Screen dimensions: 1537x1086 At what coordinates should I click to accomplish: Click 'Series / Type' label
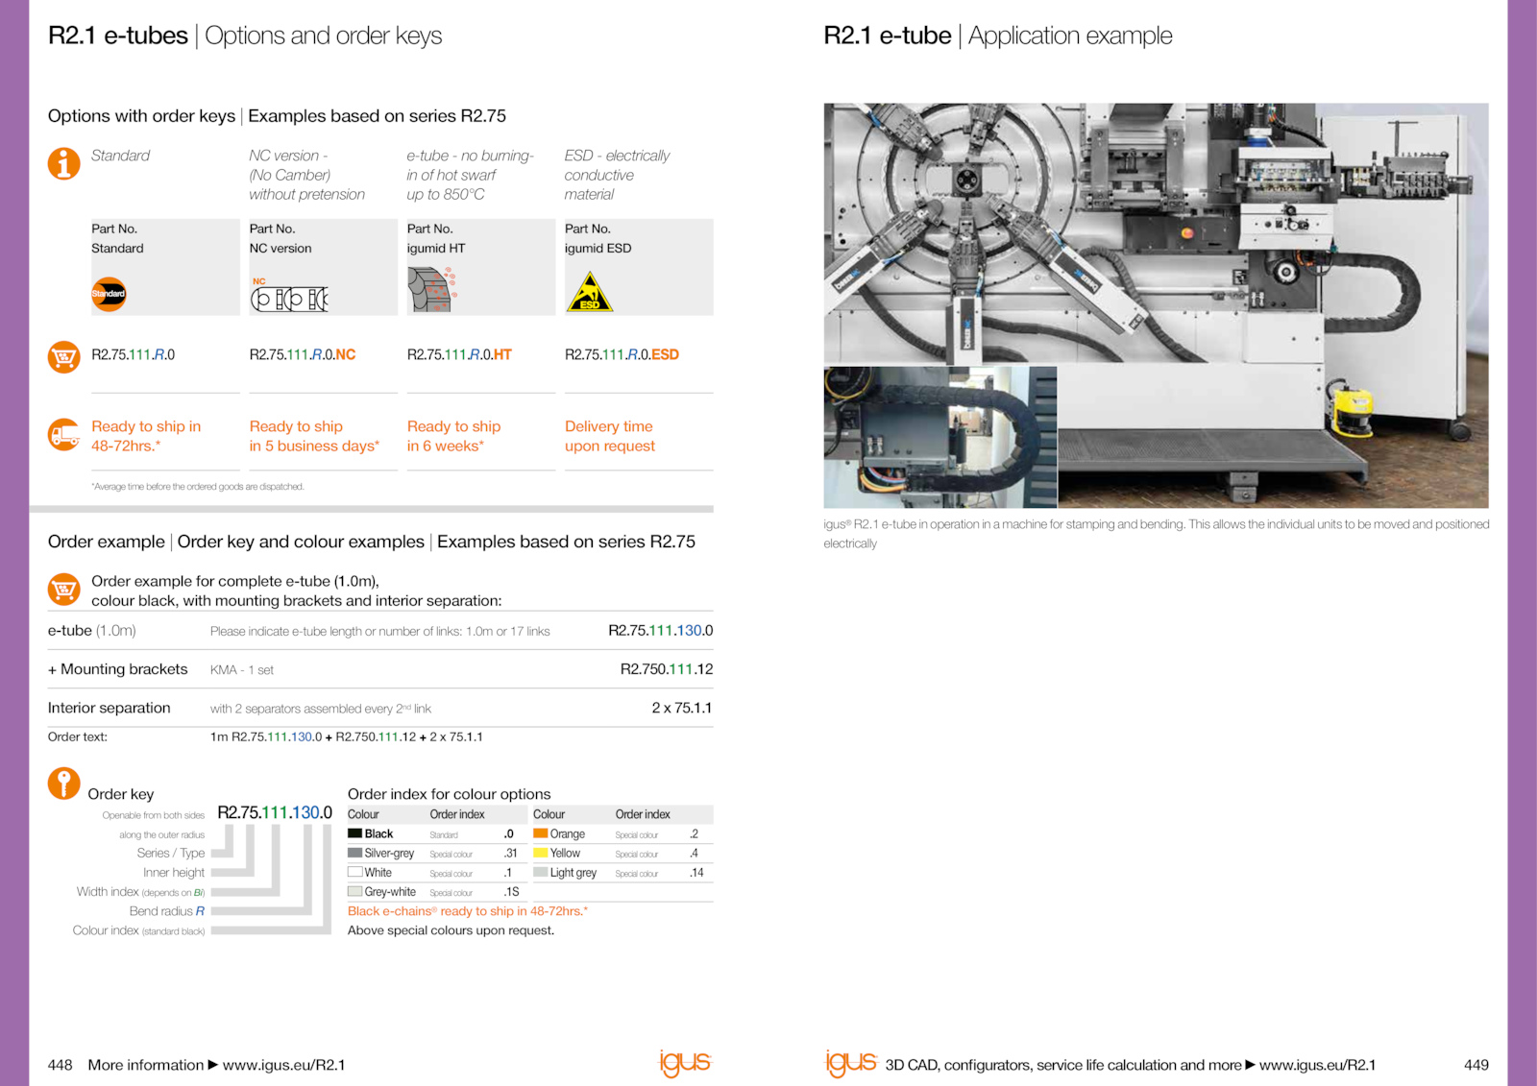(x=171, y=853)
